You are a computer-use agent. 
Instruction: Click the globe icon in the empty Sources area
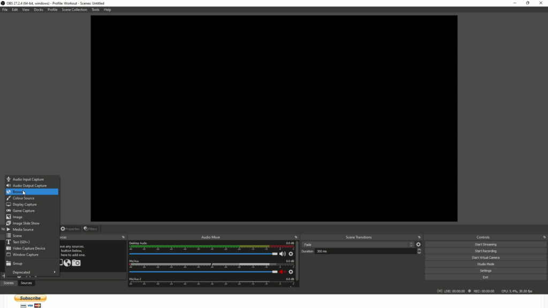tap(67, 262)
